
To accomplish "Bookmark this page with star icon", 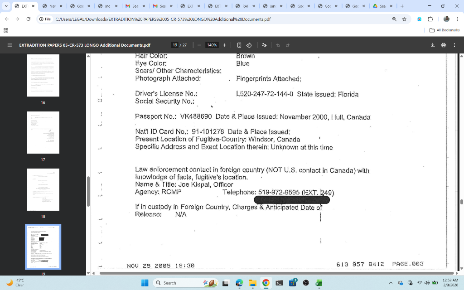I will tap(404, 19).
